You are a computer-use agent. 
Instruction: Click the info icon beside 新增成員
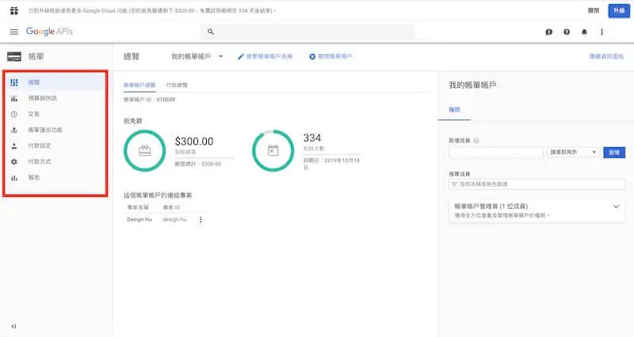click(x=476, y=141)
